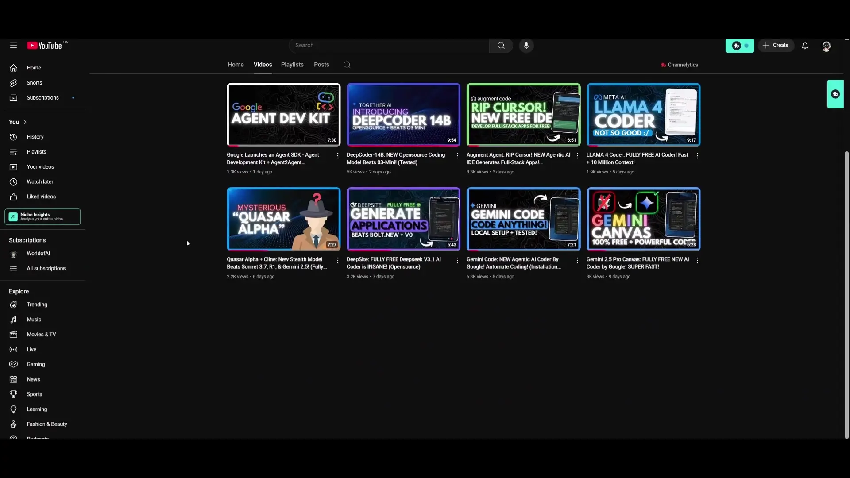
Task: Start voice search with the microphone
Action: tap(526, 46)
